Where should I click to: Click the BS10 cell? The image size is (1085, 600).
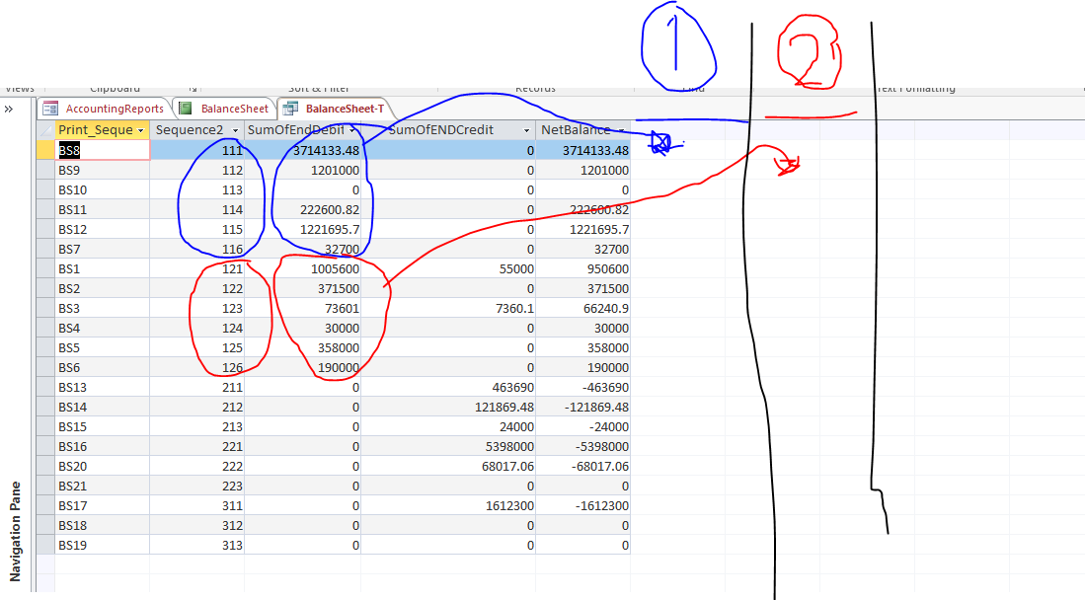(103, 189)
